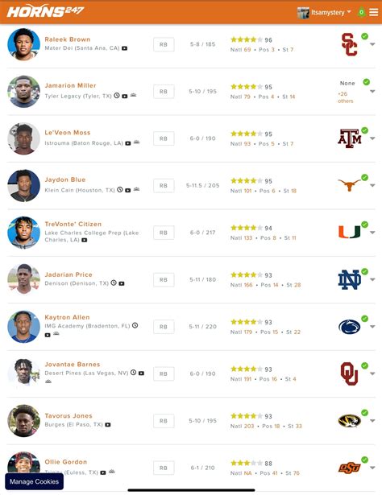Click the Horns247 logo
The height and width of the screenshot is (495, 382).
point(45,11)
